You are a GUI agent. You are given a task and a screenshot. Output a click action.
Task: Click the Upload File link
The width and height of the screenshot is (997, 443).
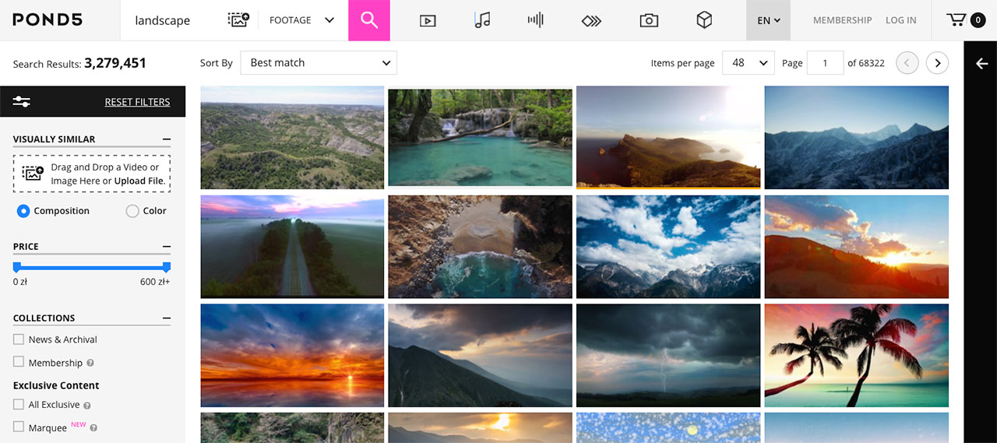tap(139, 181)
